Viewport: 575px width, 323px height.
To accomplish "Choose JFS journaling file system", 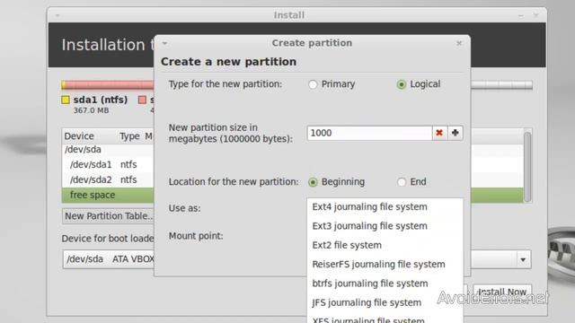I will pyautogui.click(x=385, y=302).
